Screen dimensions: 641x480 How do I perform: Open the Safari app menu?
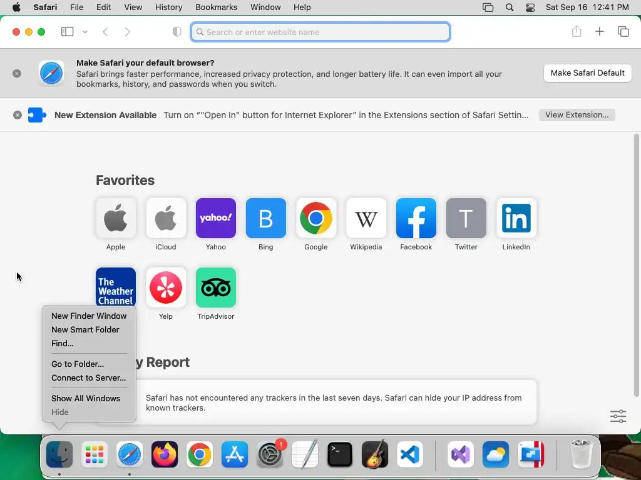[45, 7]
